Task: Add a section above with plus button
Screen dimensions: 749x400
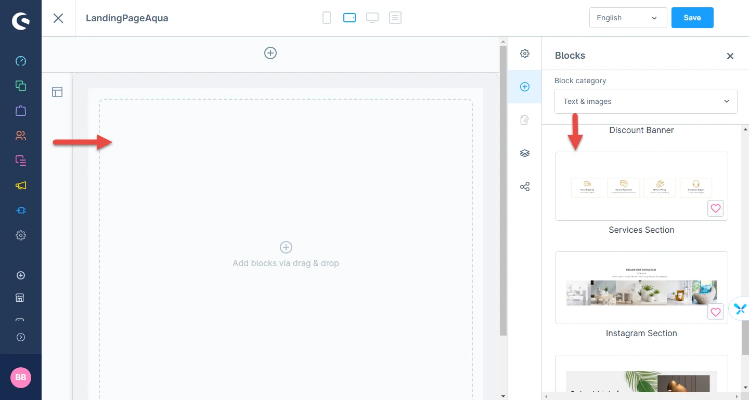Action: pos(270,53)
